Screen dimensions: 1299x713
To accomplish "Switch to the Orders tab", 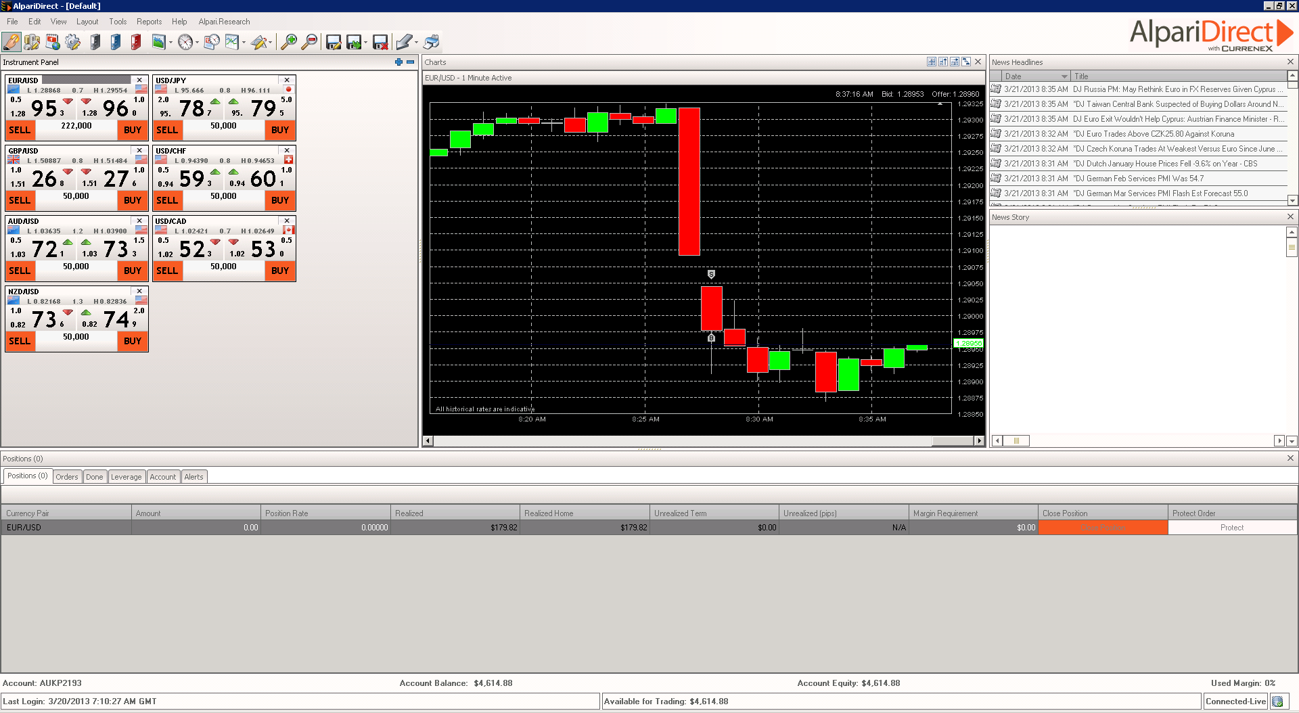I will 67,477.
